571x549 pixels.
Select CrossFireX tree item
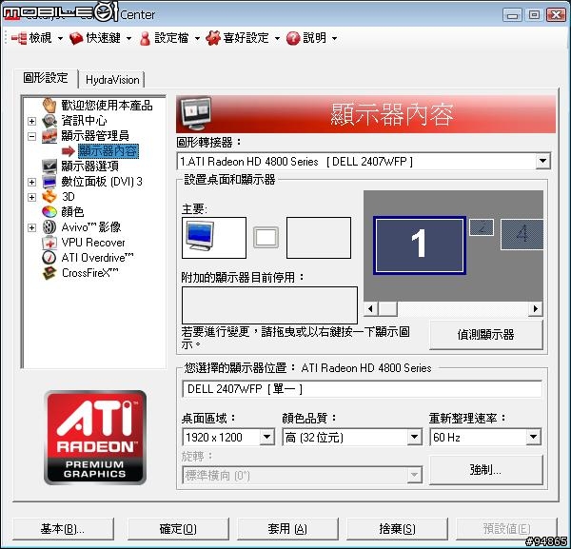pyautogui.click(x=90, y=273)
